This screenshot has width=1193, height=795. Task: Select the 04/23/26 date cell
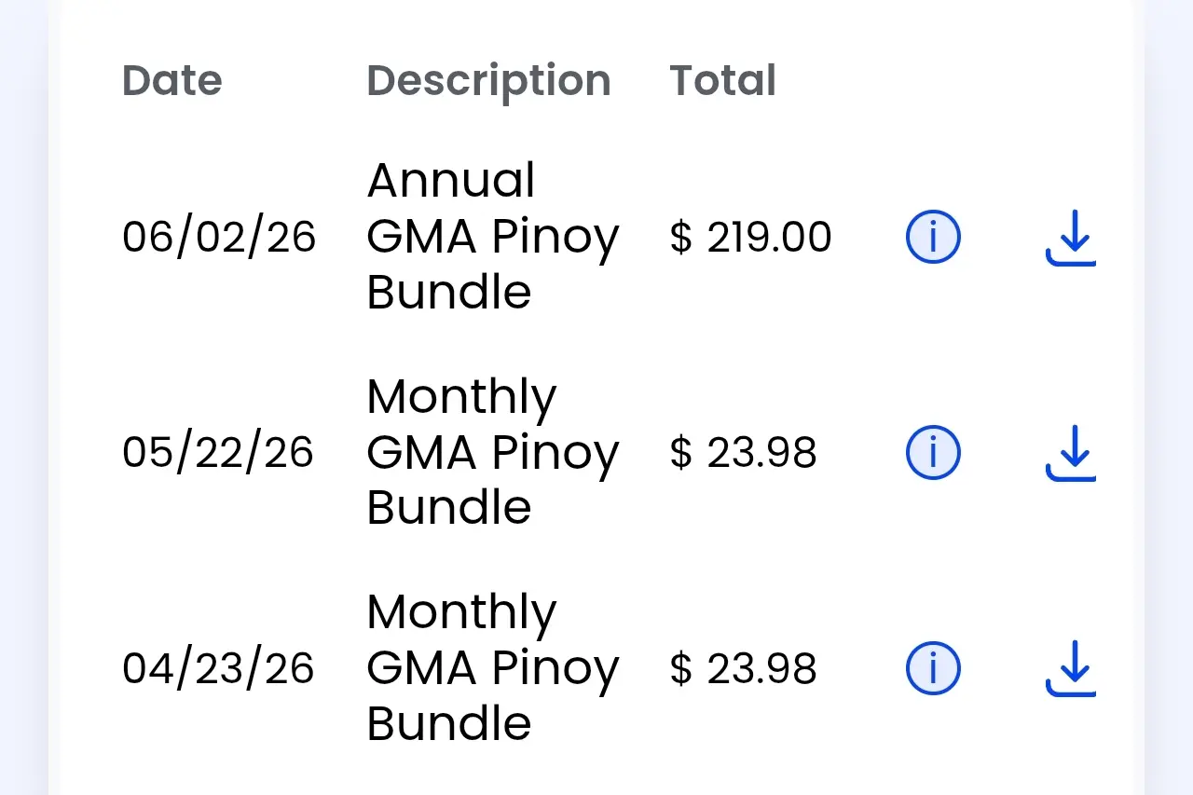click(x=218, y=668)
